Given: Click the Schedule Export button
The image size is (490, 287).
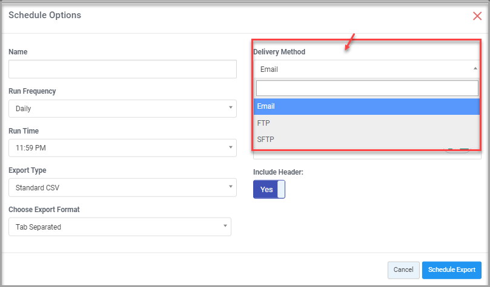Looking at the screenshot, I should click(452, 270).
